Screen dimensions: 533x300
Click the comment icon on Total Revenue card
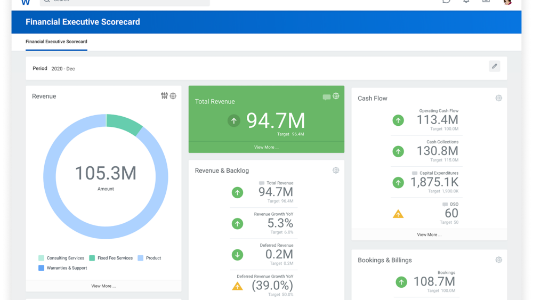(326, 97)
